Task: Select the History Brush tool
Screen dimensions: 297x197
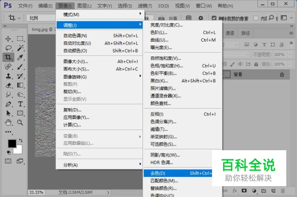Action: (x=20, y=76)
